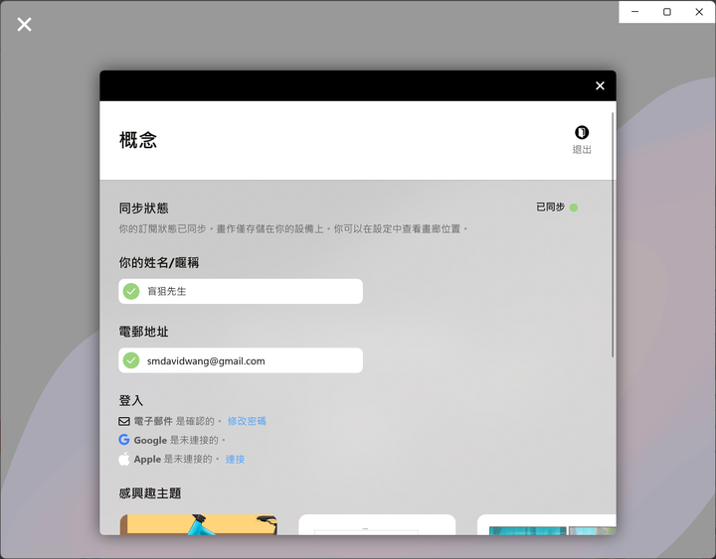Close the account dialog with its X

(600, 85)
